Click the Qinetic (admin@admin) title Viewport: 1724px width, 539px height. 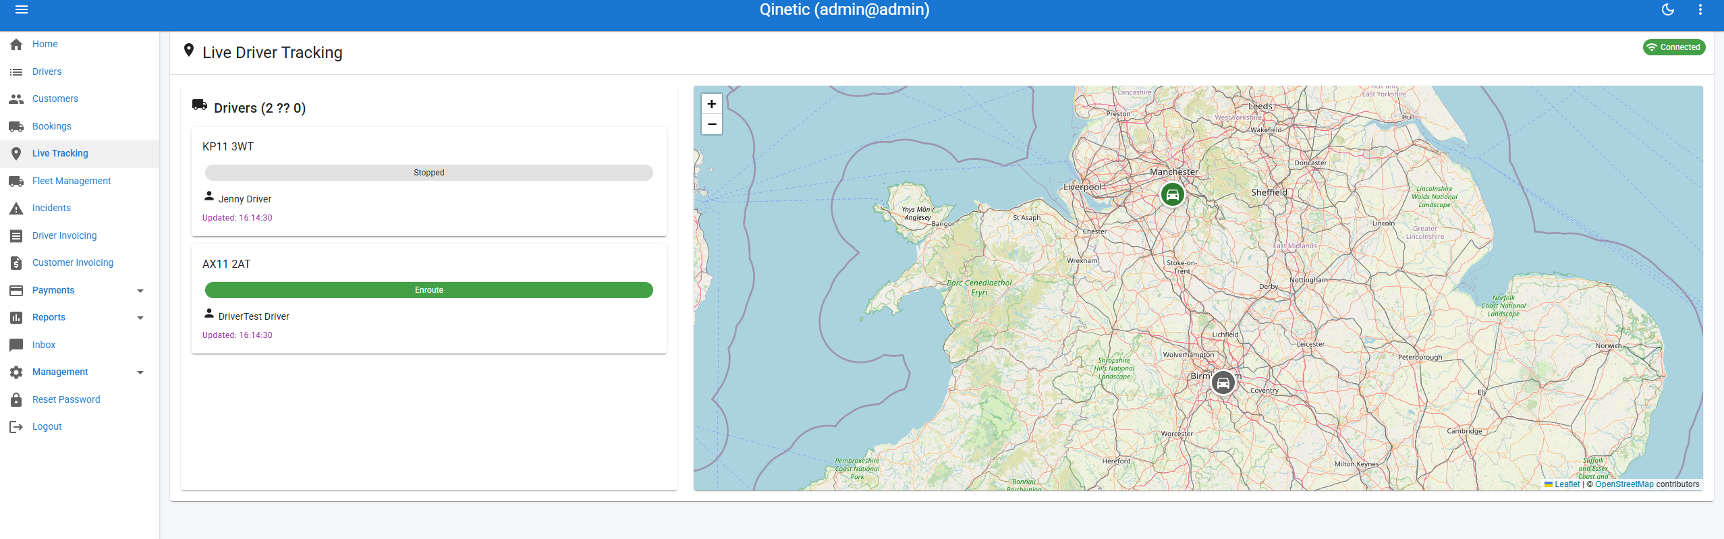tap(845, 9)
